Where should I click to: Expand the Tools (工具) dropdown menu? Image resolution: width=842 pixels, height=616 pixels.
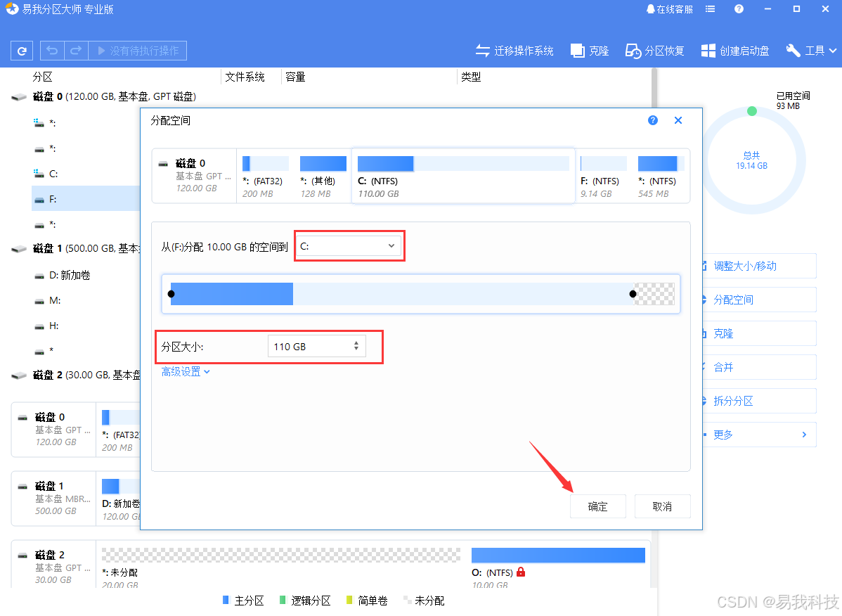coord(811,51)
